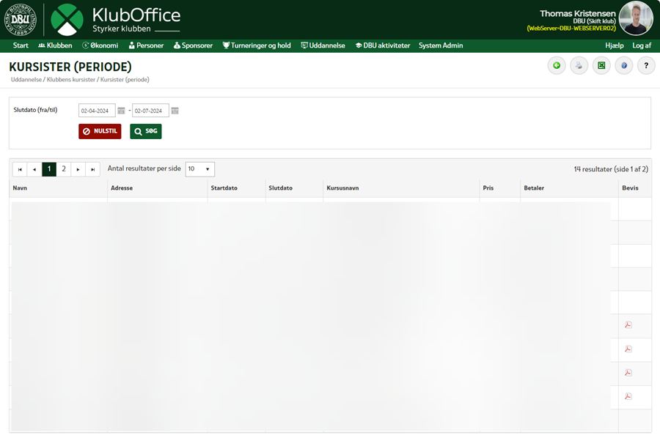Open the first PDF certificate in Bevis column
660x438 pixels.
tap(628, 325)
